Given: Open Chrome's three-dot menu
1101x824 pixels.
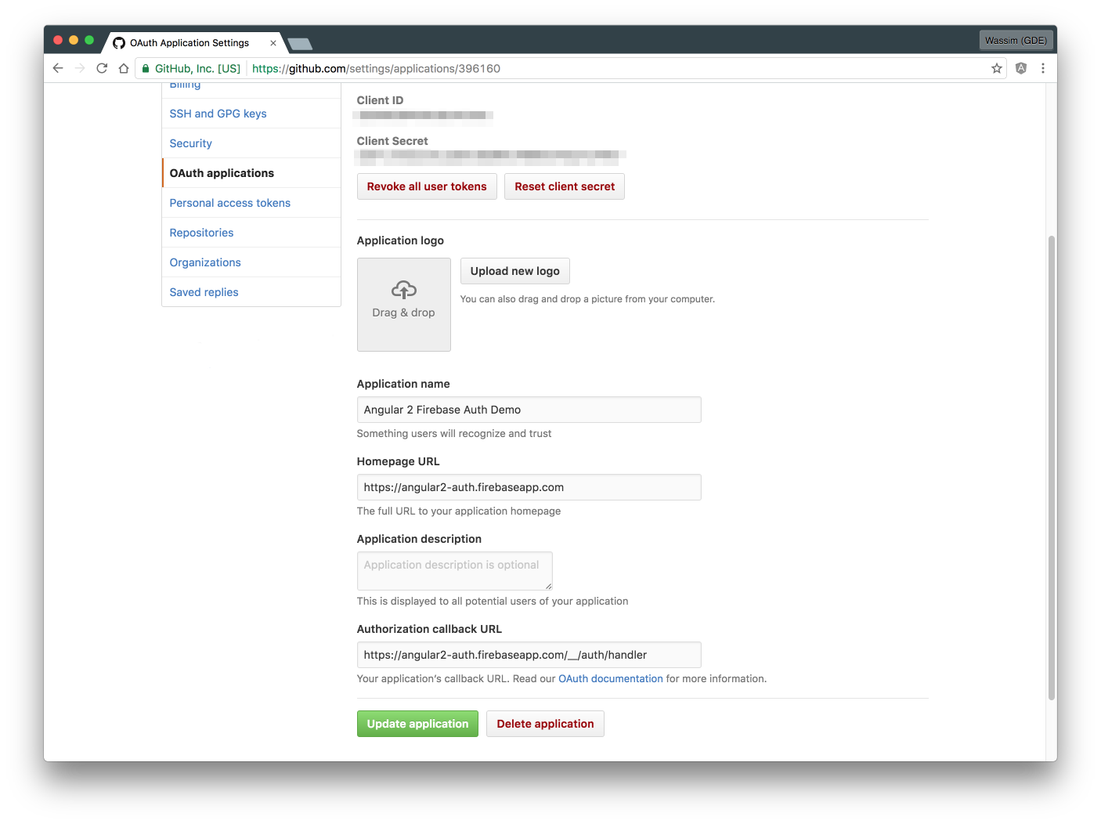Looking at the screenshot, I should point(1043,68).
